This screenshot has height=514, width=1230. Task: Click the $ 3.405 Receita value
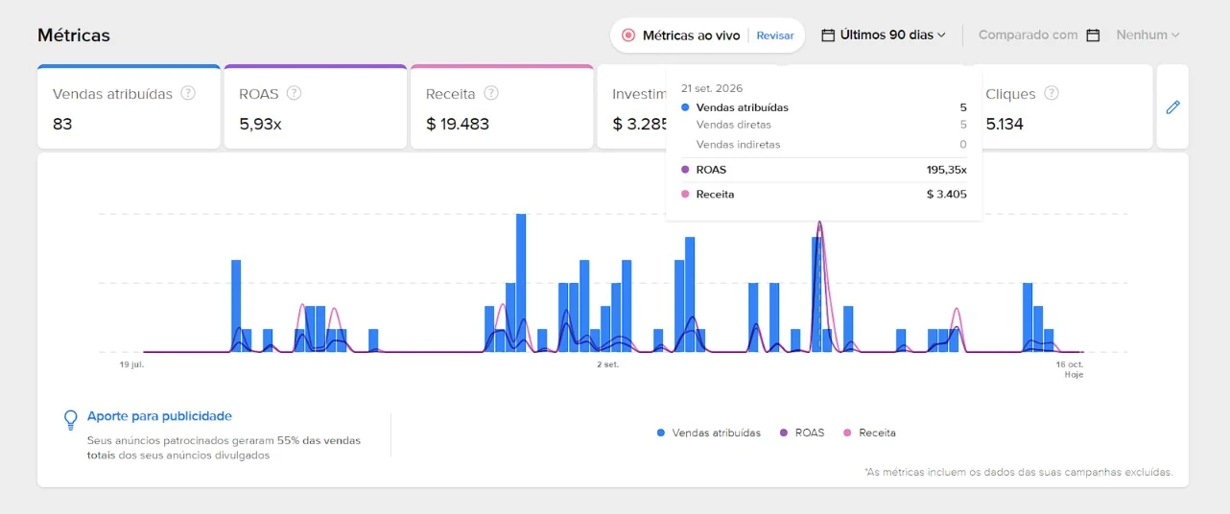[947, 195]
